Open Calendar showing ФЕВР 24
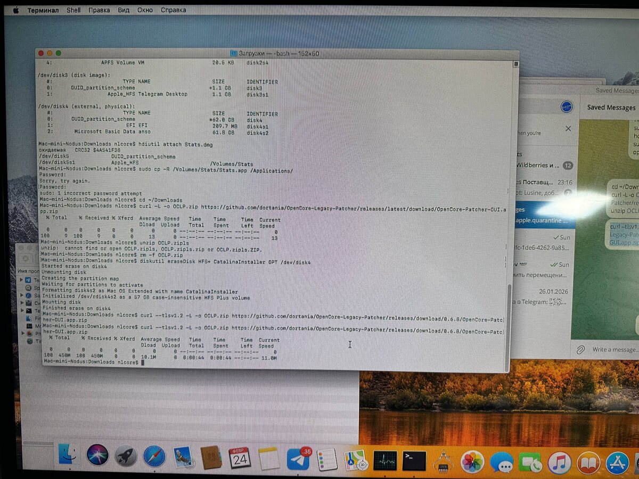Viewport: 639px width, 479px height. pyautogui.click(x=240, y=458)
